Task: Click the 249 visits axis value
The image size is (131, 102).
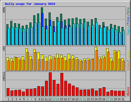Action: coord(4,48)
